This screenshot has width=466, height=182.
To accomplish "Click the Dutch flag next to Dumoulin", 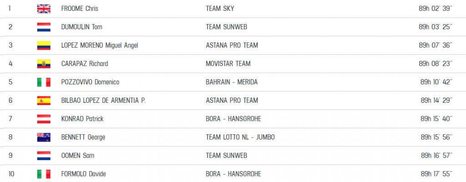I will [44, 27].
